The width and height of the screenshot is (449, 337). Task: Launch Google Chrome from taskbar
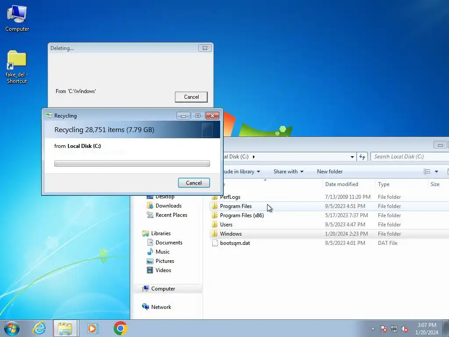tap(121, 328)
